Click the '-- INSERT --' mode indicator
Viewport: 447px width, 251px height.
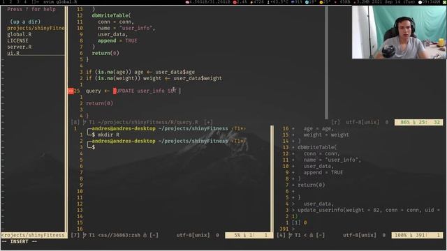point(20,242)
